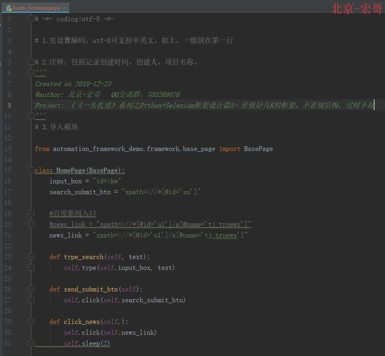Click the '#百度新闻入口' comment
This screenshot has width=385, height=356.
(x=73, y=213)
